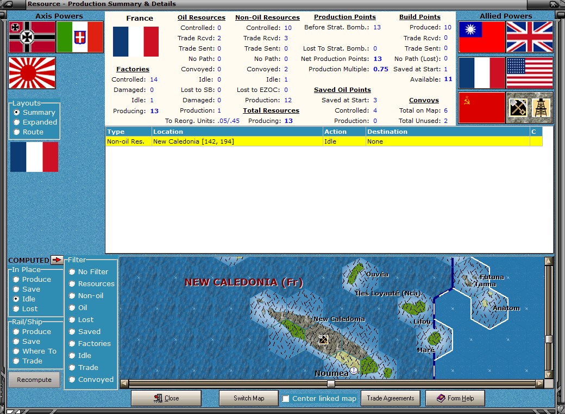
Task: Click the Recompute button
Action: pyautogui.click(x=34, y=380)
